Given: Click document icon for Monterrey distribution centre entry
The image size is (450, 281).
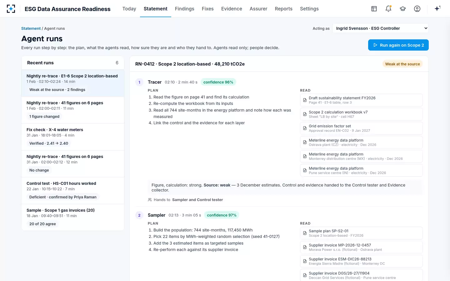Looking at the screenshot, I should tap(305, 156).
